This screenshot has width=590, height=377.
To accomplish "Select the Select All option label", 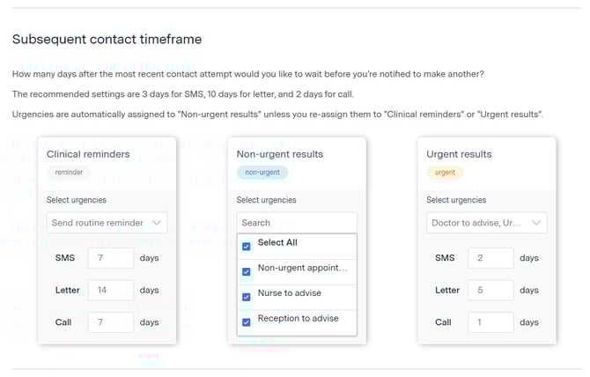I will point(277,243).
